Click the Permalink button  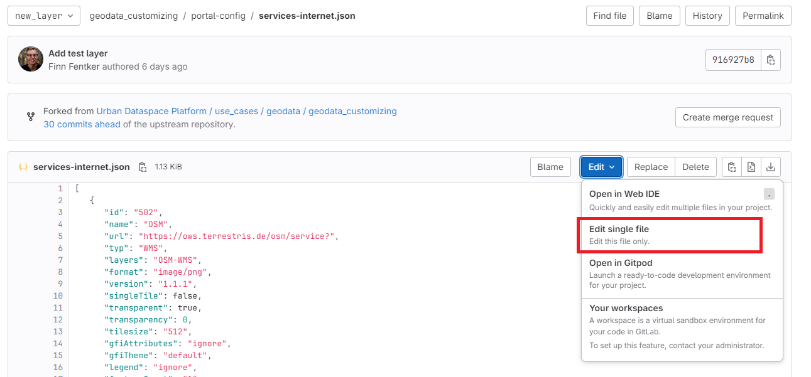coord(763,16)
